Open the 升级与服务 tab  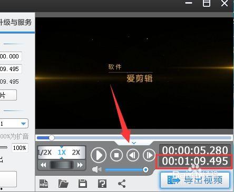click(x=16, y=23)
